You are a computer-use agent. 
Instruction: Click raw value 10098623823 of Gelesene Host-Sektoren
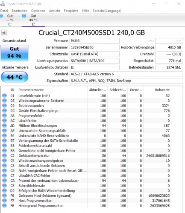[159, 196]
